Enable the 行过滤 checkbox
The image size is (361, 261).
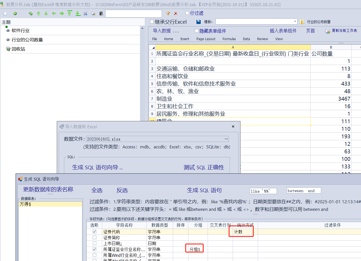point(187,13)
